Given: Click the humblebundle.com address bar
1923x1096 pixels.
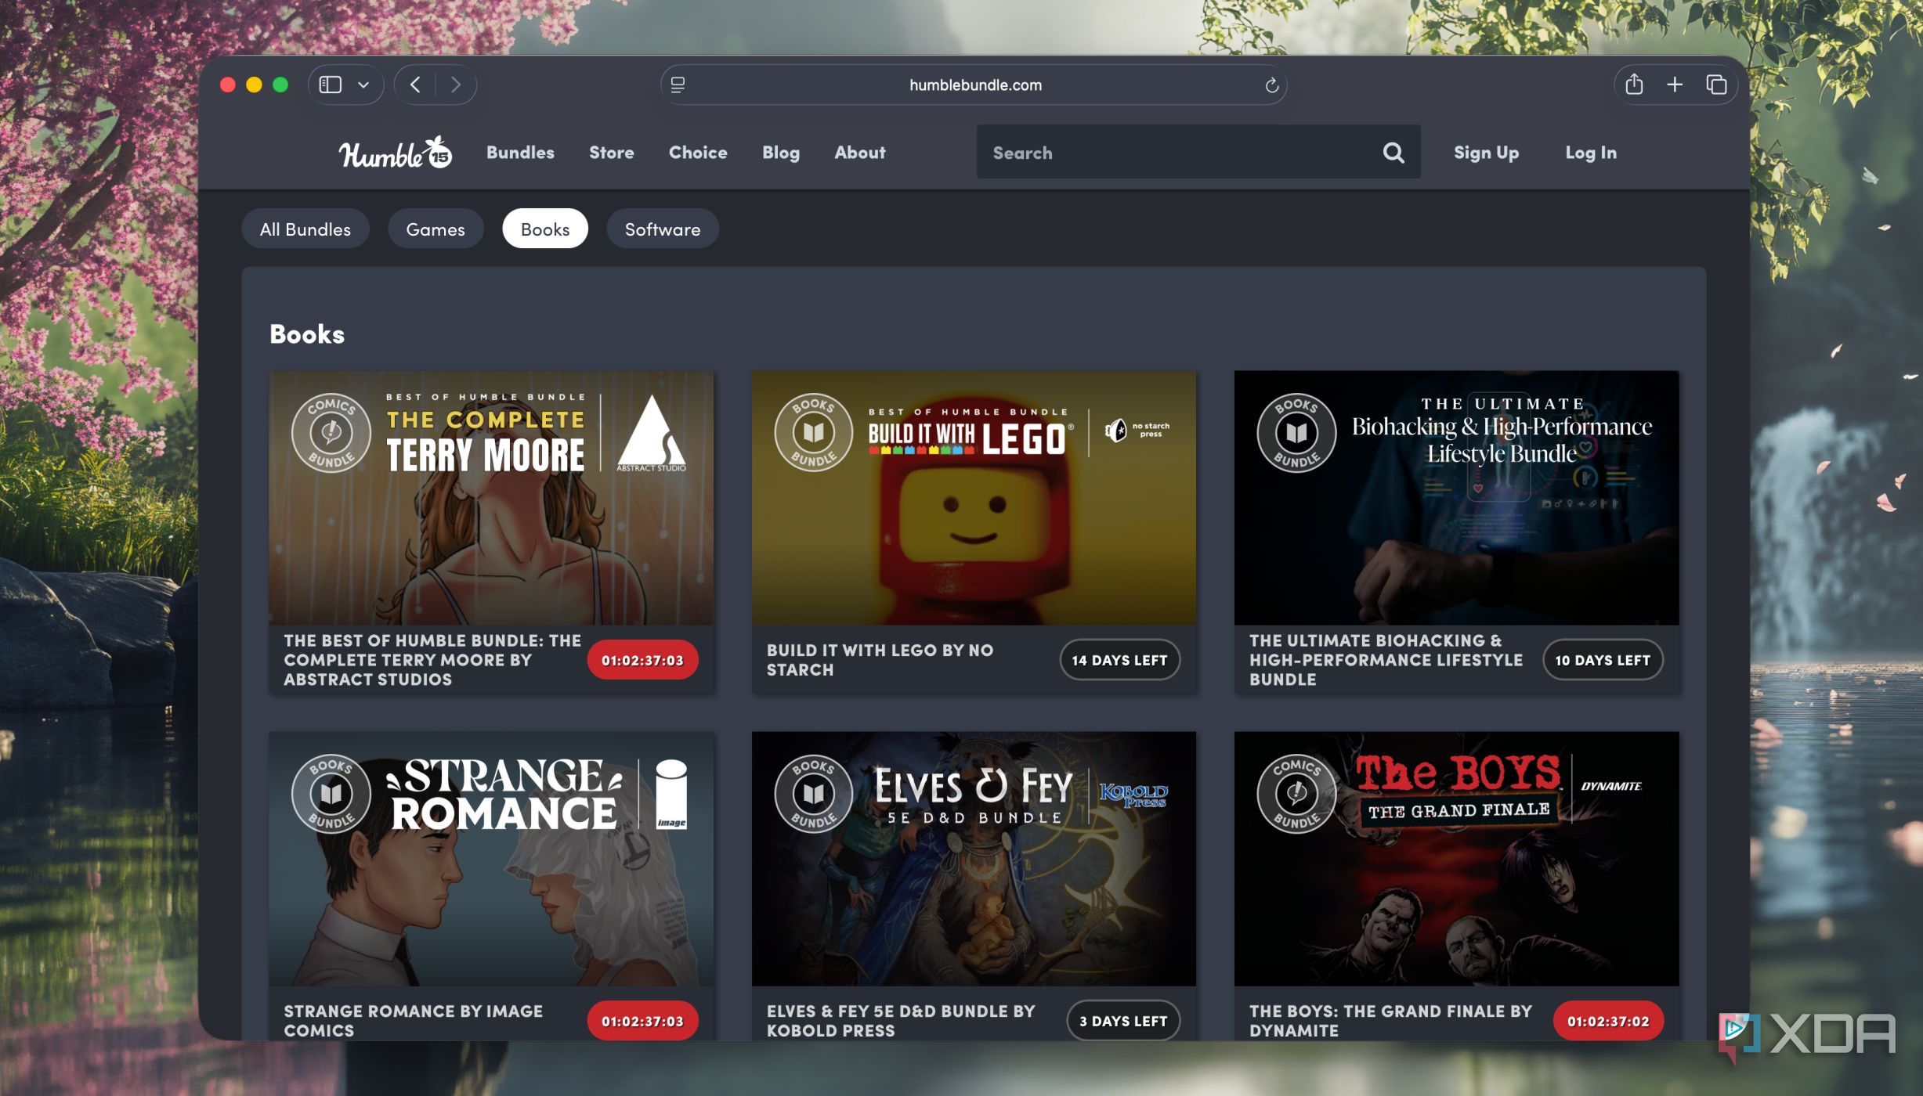Looking at the screenshot, I should tap(974, 85).
